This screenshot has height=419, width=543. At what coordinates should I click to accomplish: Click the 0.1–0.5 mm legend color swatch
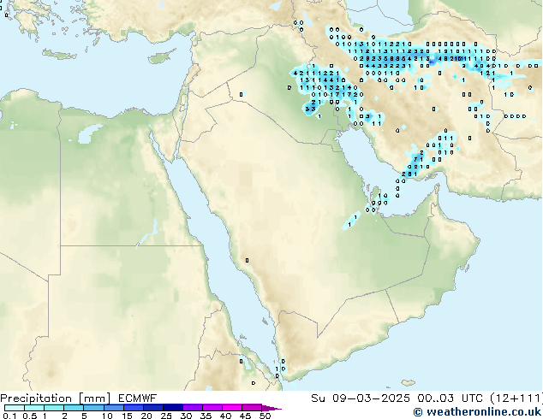point(15,408)
